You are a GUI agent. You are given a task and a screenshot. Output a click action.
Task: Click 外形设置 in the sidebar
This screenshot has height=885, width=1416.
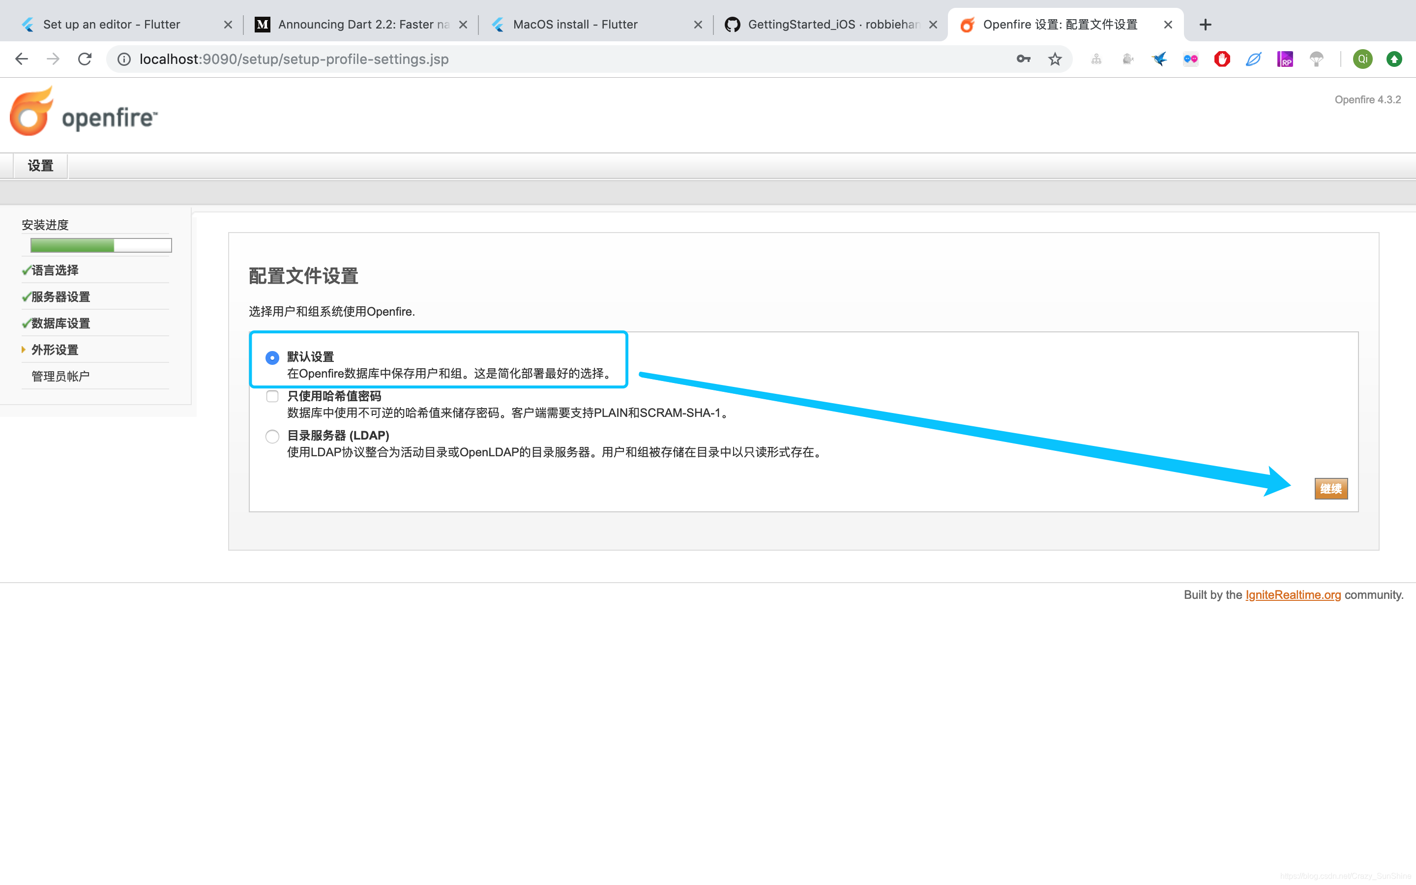point(55,350)
